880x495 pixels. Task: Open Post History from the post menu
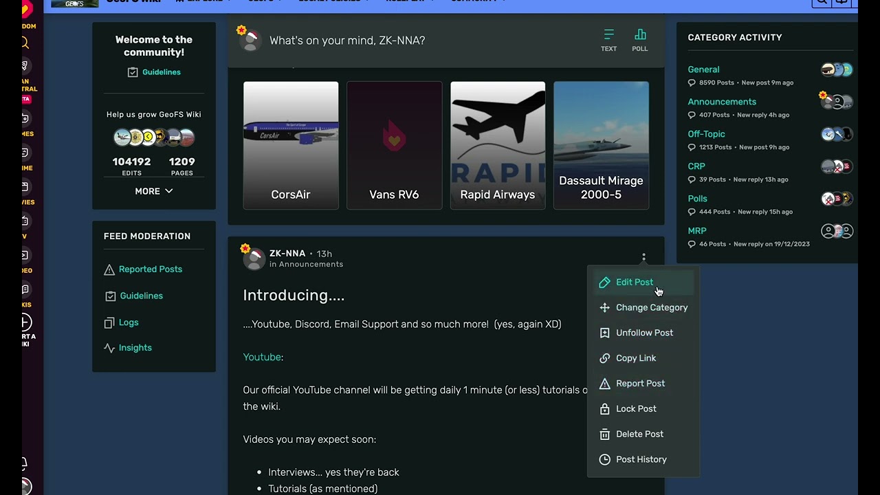[643, 459]
